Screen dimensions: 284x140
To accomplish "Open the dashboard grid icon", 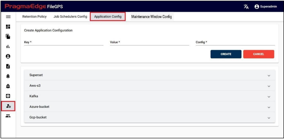I will click(8, 27).
